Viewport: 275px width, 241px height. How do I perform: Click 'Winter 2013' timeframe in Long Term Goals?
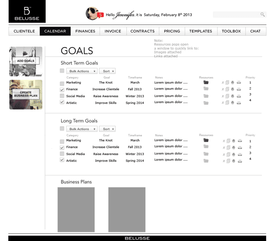tap(135, 154)
